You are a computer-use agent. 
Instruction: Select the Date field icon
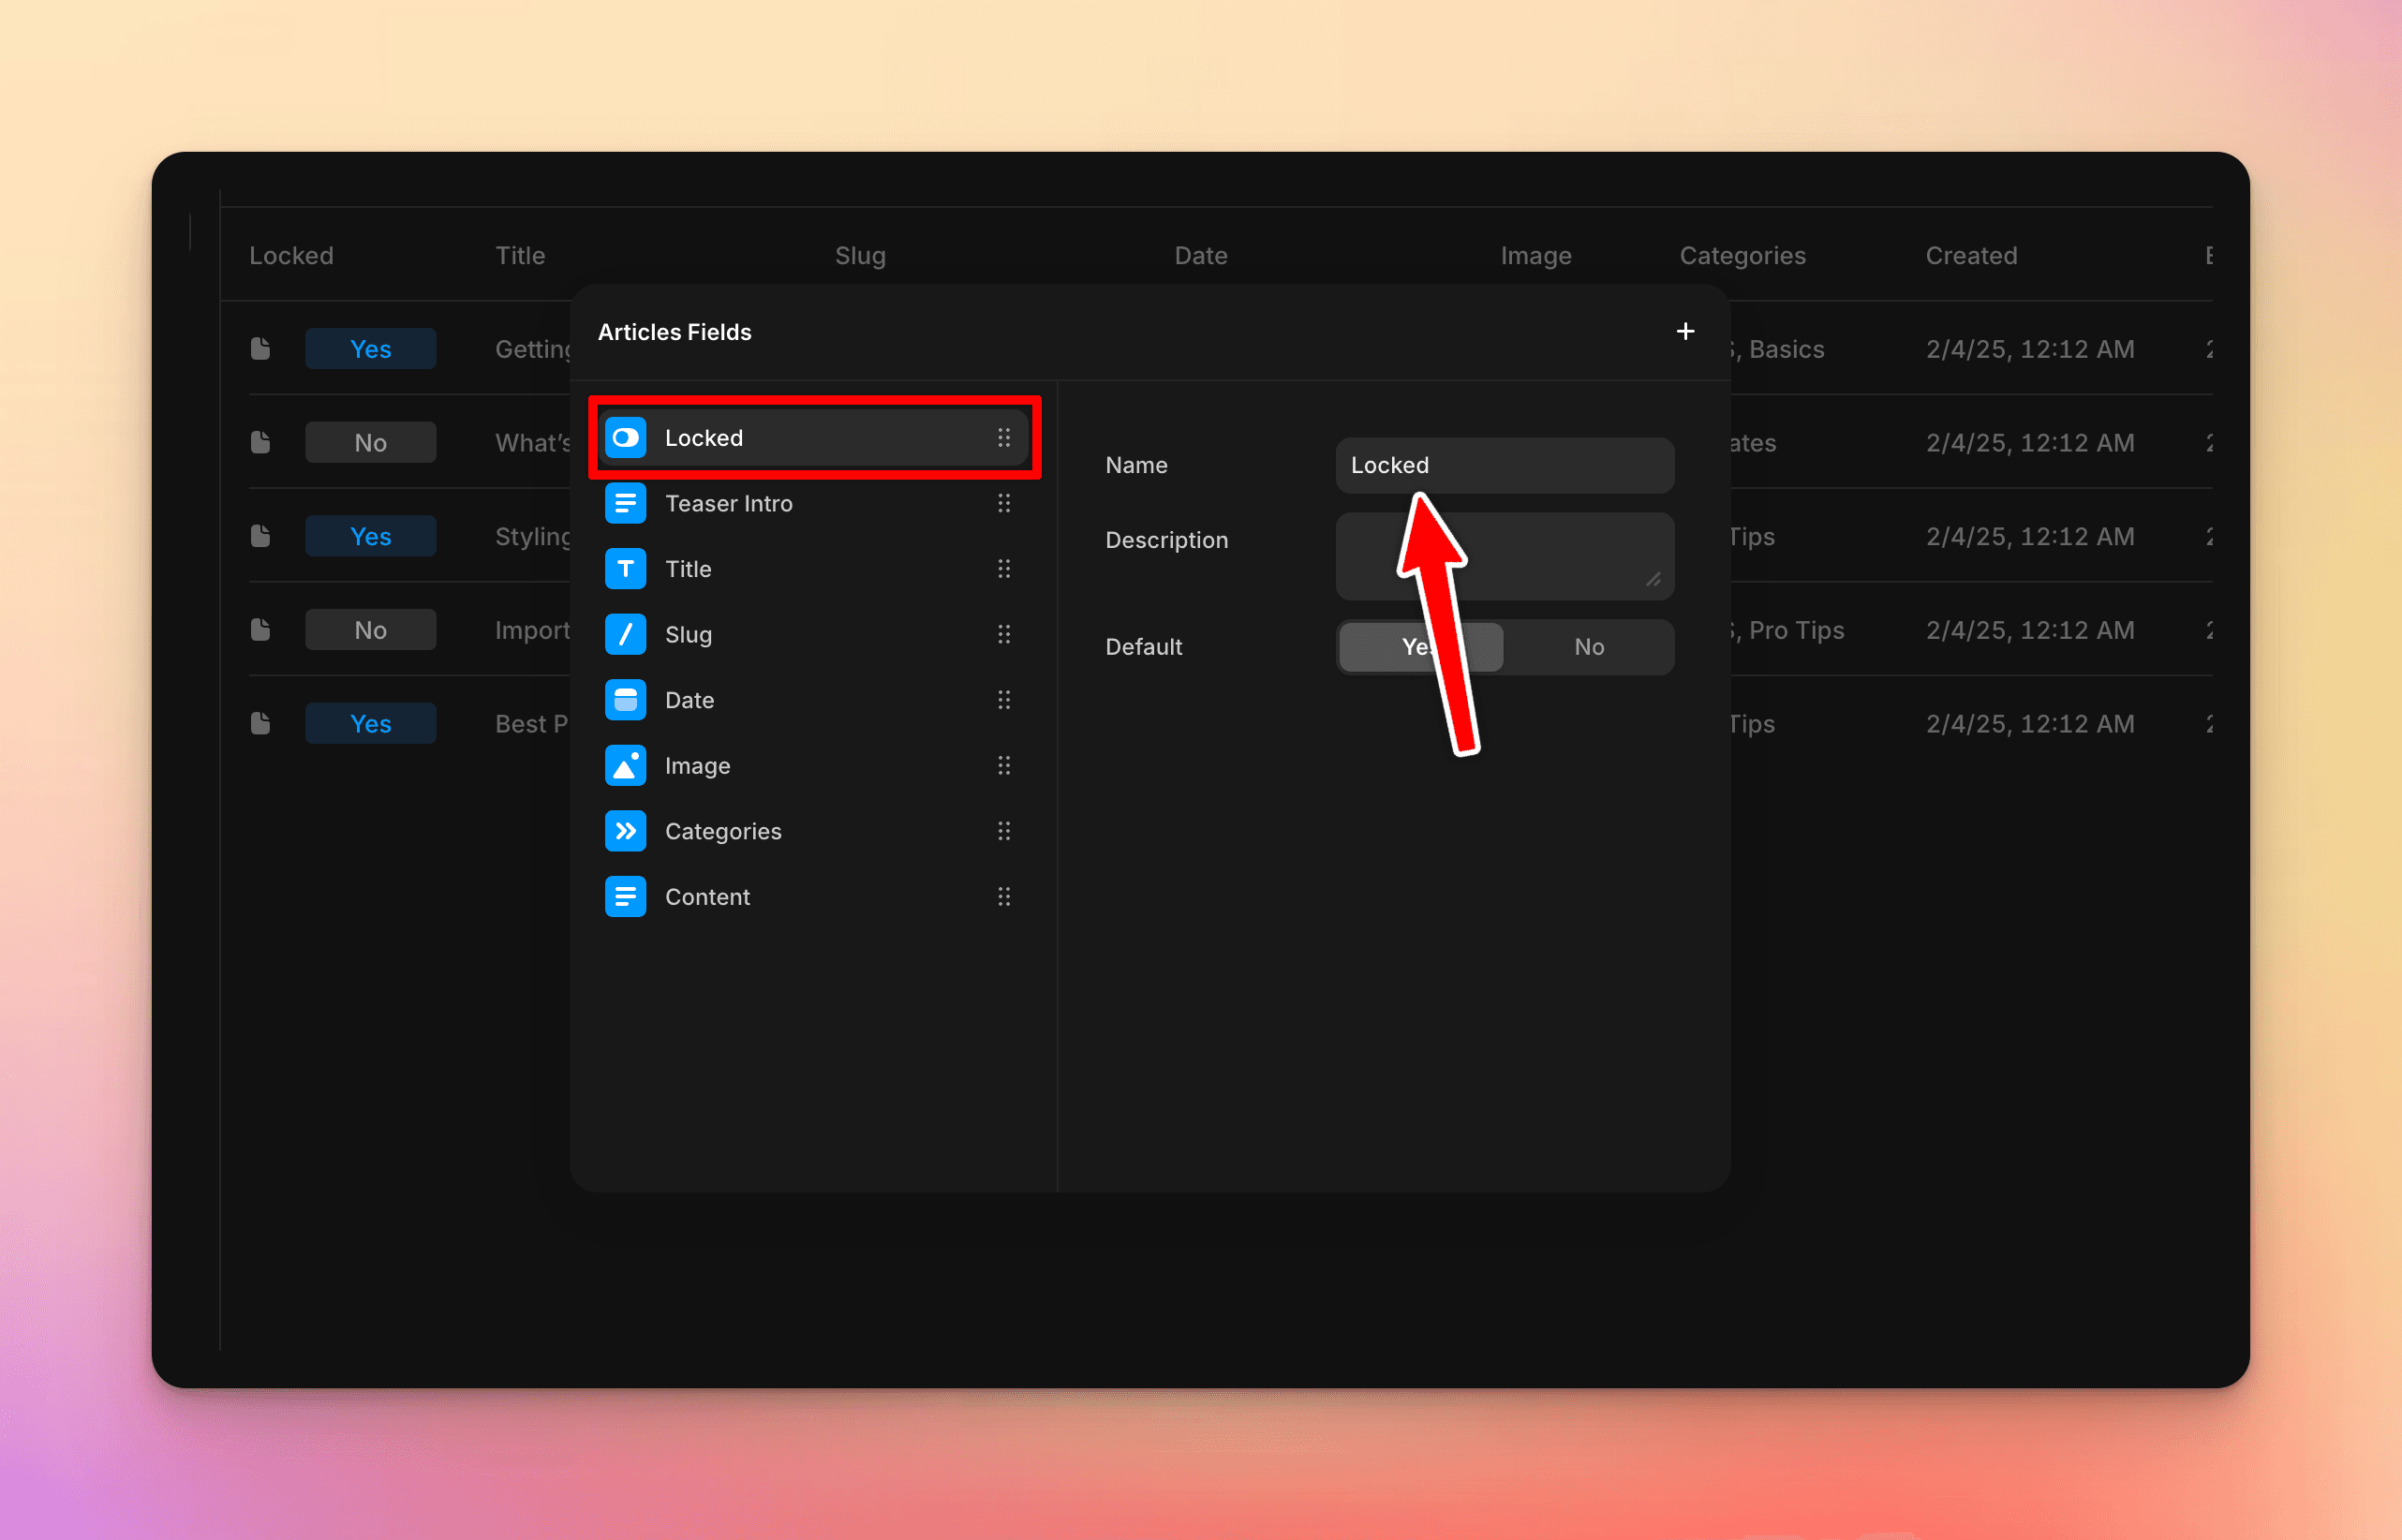625,699
